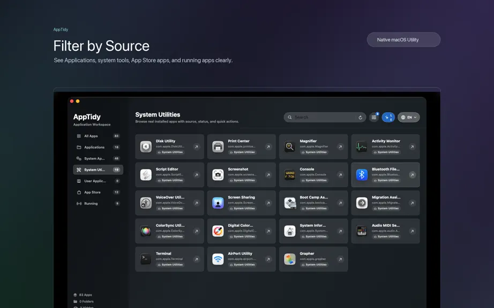Image resolution: width=494 pixels, height=308 pixels.
Task: Select the Boot Camp Assistant icon
Action: [289, 203]
